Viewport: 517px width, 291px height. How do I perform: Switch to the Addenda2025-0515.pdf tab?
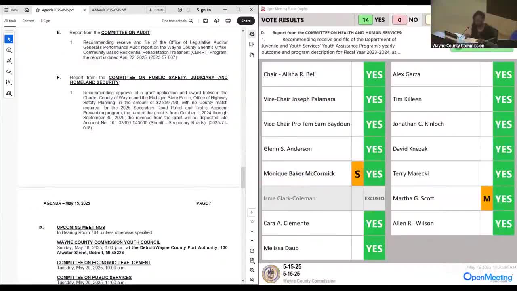point(109,10)
